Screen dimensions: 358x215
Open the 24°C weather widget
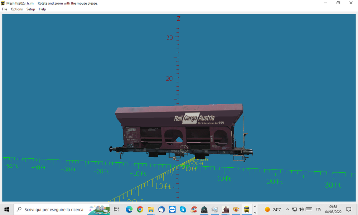coord(273,209)
